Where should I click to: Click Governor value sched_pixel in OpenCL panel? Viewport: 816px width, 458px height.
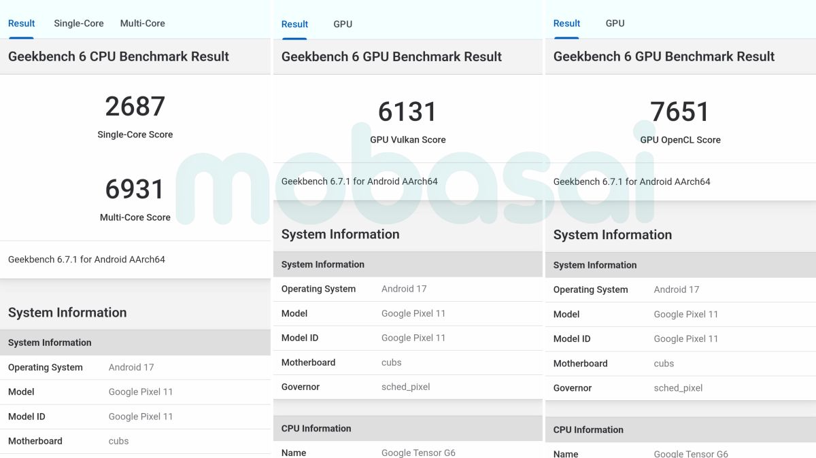coord(678,388)
